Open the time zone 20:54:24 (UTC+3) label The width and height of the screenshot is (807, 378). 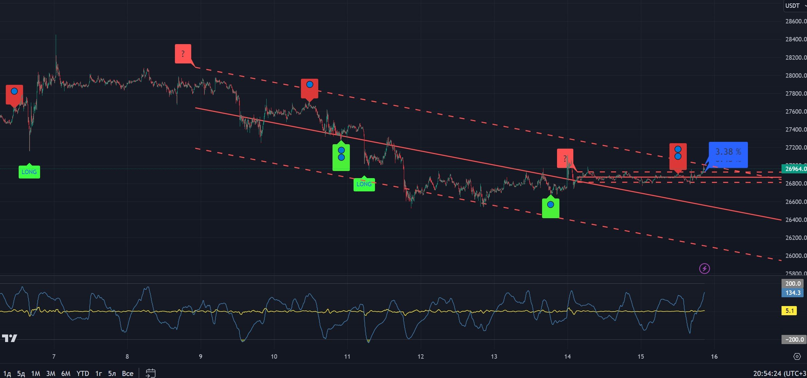[780, 374]
